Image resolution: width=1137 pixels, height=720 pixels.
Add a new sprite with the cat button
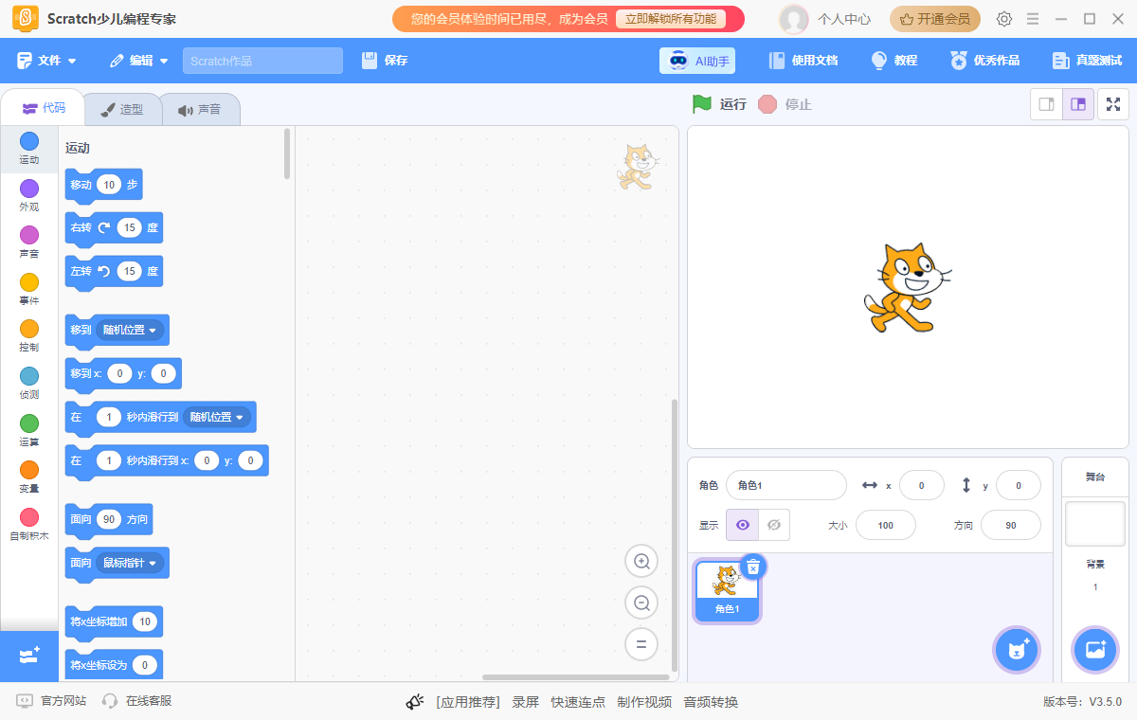tap(1016, 650)
